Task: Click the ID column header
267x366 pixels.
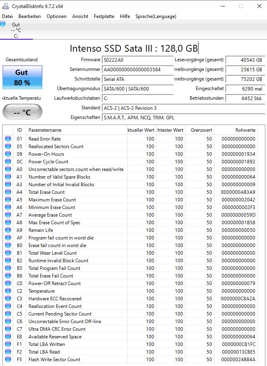Action: (x=19, y=130)
